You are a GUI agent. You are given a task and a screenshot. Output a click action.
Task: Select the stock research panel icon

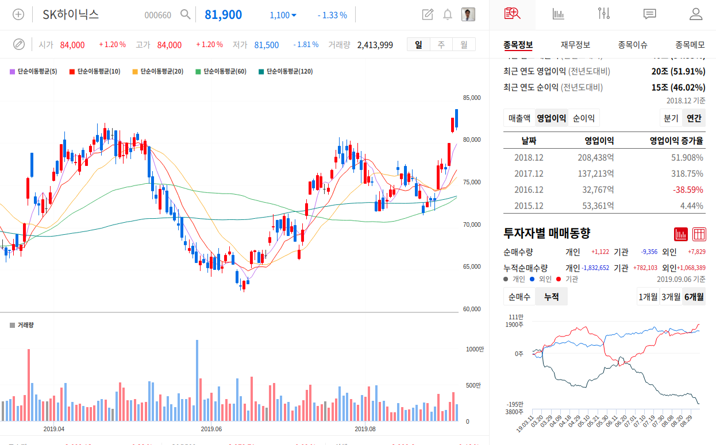point(512,14)
